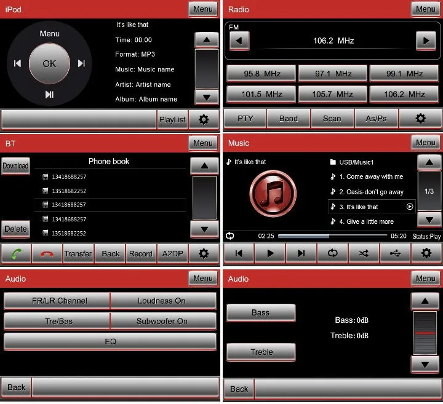
Task: Tap Record in BT toolbar
Action: pos(141,254)
